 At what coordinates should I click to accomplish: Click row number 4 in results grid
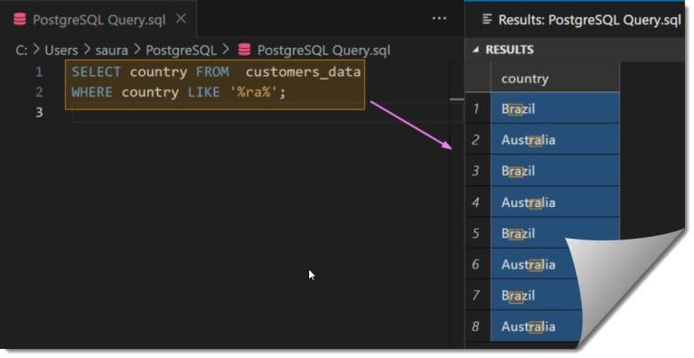[476, 203]
